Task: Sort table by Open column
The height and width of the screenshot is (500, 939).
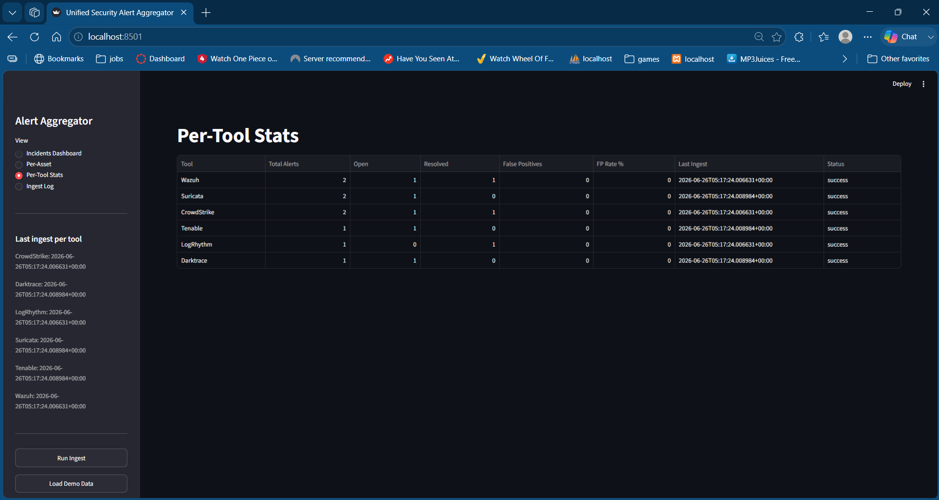Action: pos(385,164)
